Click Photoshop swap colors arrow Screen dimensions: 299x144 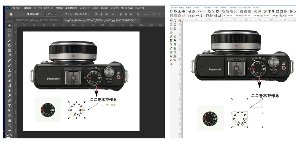(11, 135)
